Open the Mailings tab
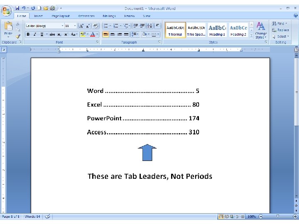 [x=109, y=16]
